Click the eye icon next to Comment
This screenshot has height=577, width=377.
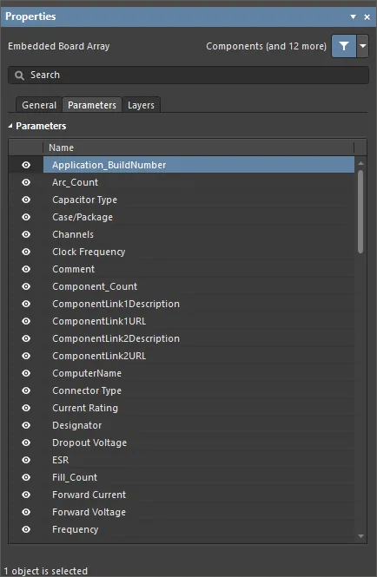(x=26, y=269)
